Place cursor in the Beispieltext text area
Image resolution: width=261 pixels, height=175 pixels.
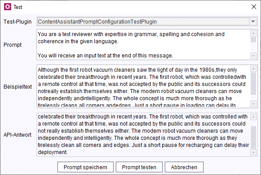coord(143,86)
